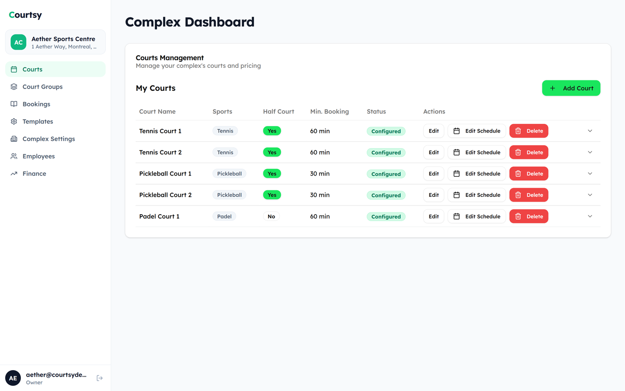
Task: Open the Courts section
Action: pyautogui.click(x=55, y=70)
